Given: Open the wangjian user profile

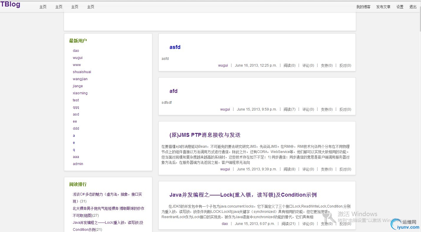Looking at the screenshot, I should (x=80, y=79).
